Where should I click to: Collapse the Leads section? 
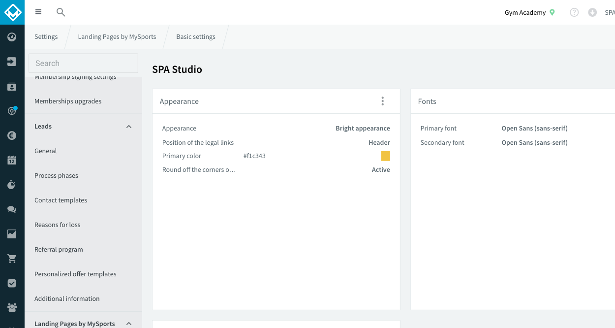coord(129,127)
